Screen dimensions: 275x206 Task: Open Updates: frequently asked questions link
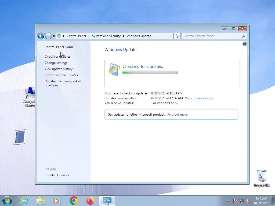pos(63,83)
